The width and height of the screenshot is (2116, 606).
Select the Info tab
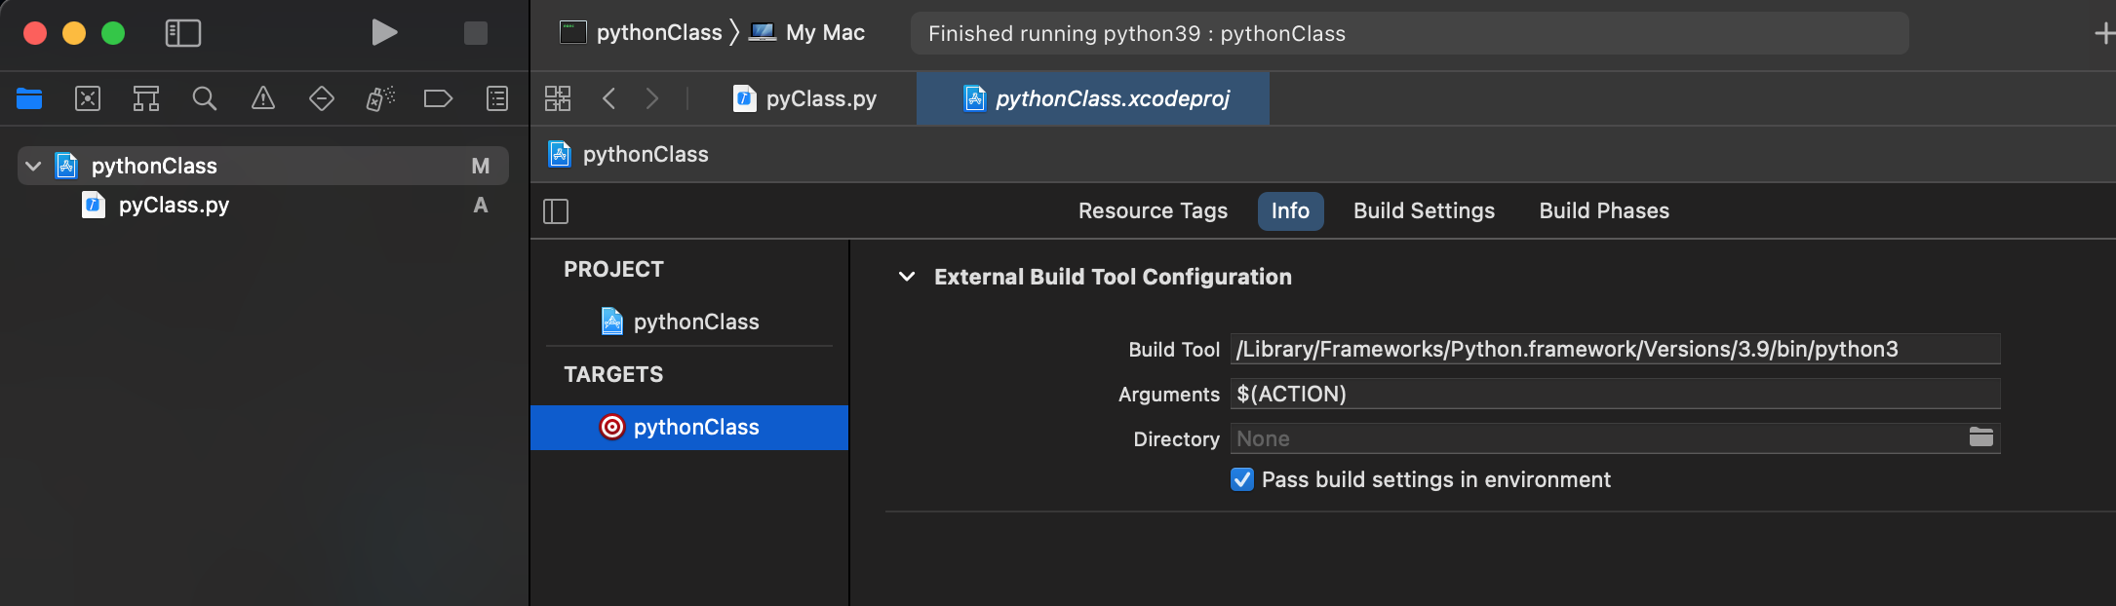click(x=1290, y=211)
